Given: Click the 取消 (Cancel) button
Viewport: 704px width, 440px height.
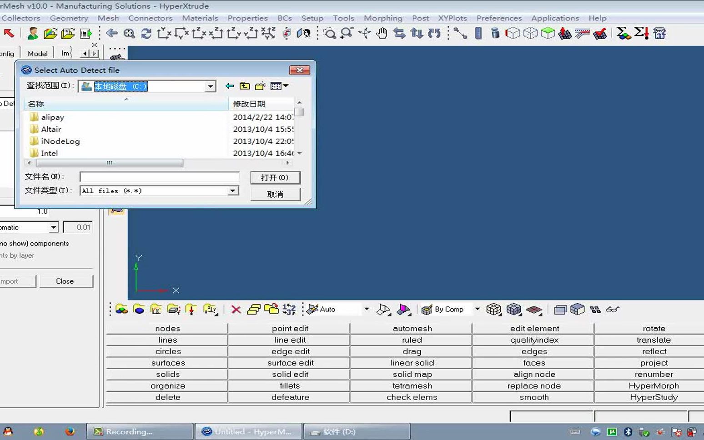Looking at the screenshot, I should point(275,195).
